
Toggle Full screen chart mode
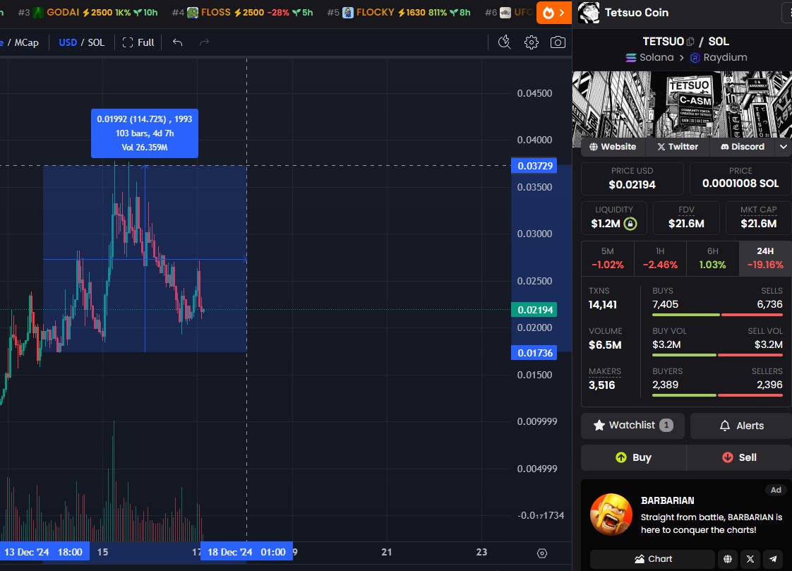coord(138,42)
